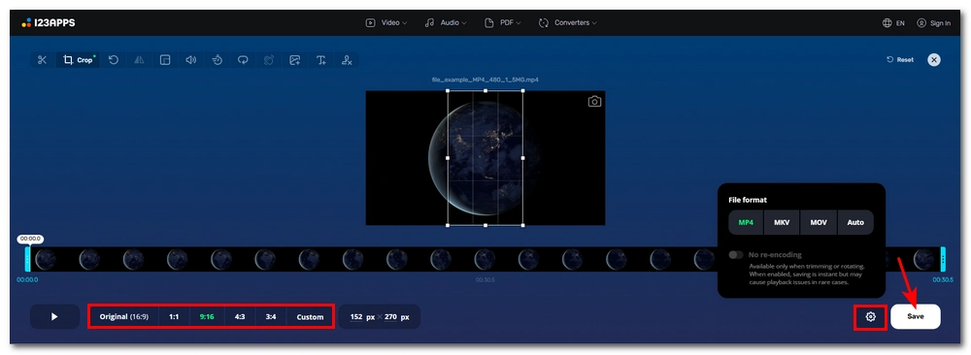Select 9:16 aspect ratio
971x355 pixels.
(207, 316)
